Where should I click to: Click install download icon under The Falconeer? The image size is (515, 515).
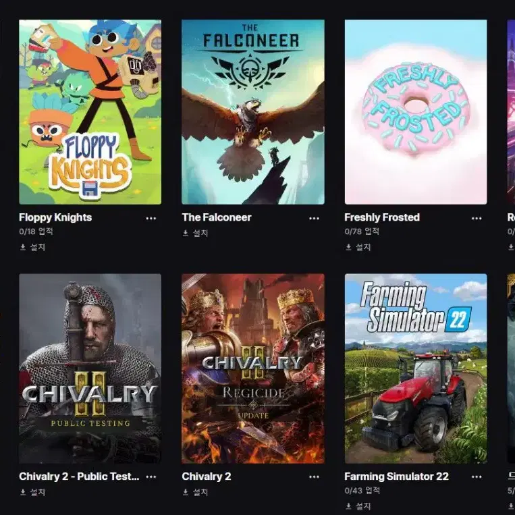coord(186,233)
